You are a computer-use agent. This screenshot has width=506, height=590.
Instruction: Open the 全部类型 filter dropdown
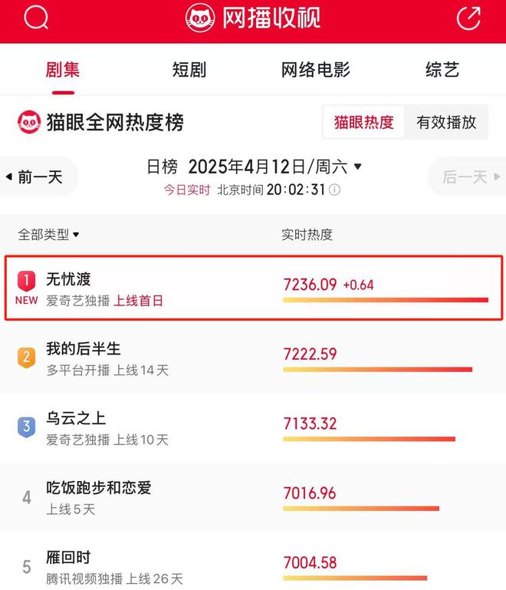pos(48,235)
